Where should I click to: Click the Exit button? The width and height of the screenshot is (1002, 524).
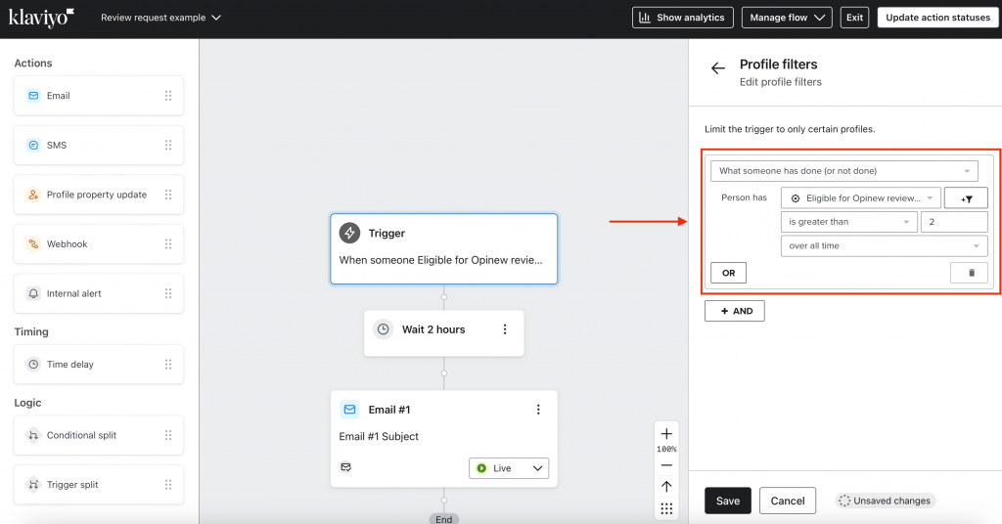pos(854,18)
